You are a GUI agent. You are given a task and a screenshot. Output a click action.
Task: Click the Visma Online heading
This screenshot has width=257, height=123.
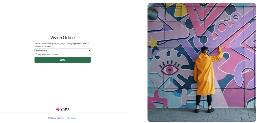[x=63, y=38]
